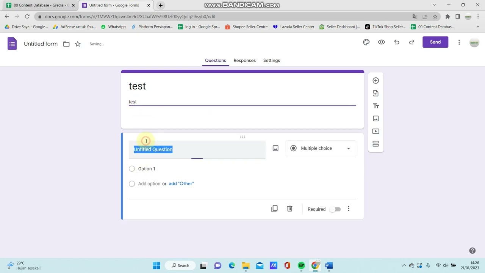Image resolution: width=485 pixels, height=273 pixels.
Task: Open the Windows Start menu
Action: (156, 265)
